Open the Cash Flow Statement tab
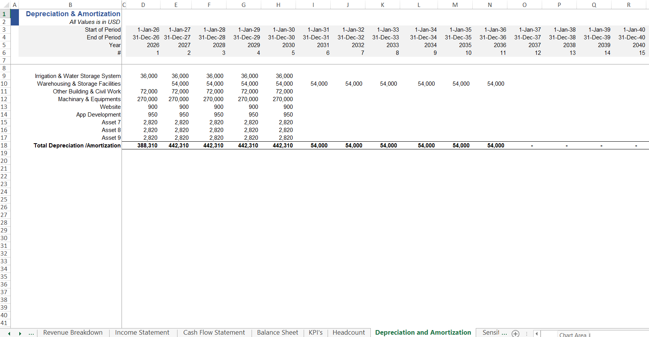 214,333
